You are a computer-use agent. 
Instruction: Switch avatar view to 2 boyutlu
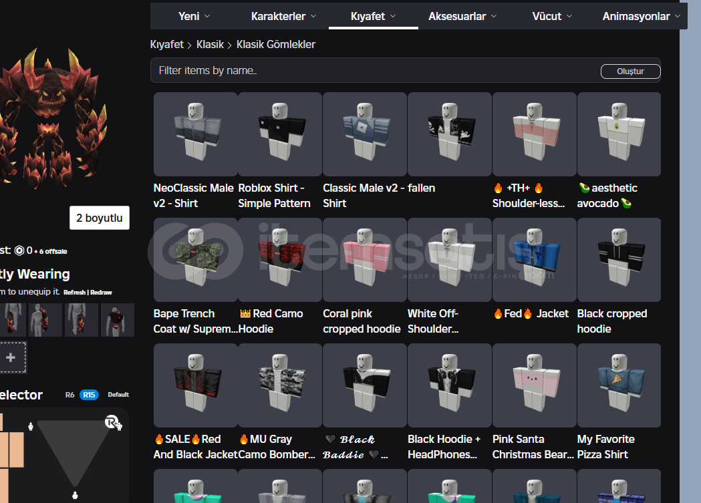click(x=100, y=218)
